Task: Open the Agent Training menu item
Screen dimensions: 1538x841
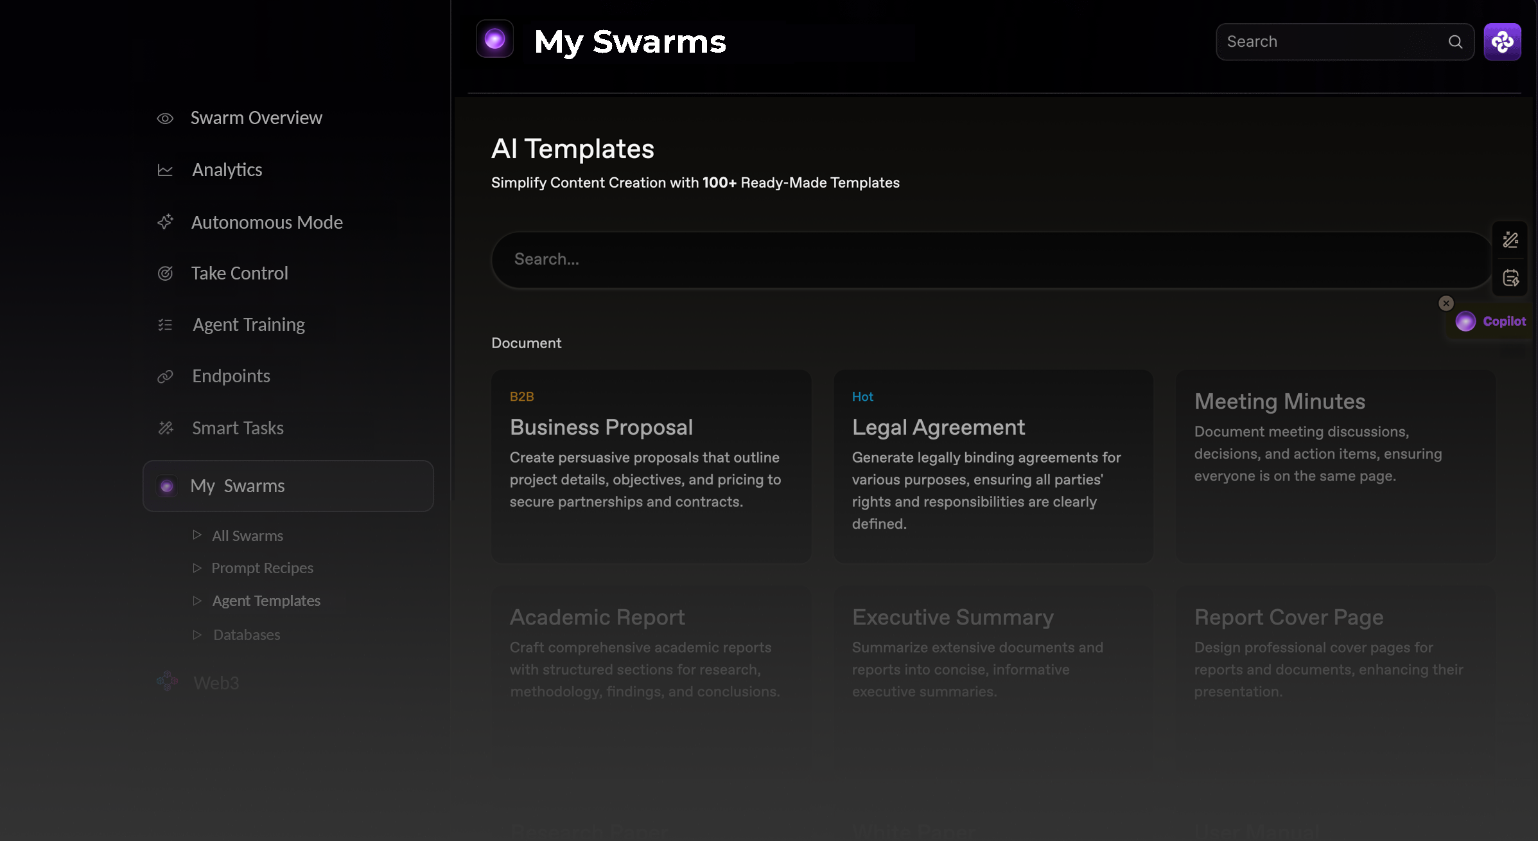Action: [x=249, y=324]
